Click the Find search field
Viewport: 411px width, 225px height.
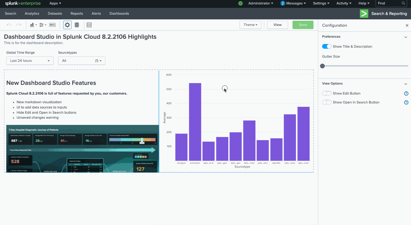point(389,3)
